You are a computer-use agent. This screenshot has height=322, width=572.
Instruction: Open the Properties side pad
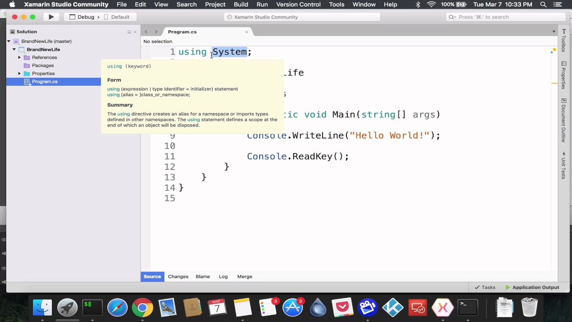pos(564,75)
